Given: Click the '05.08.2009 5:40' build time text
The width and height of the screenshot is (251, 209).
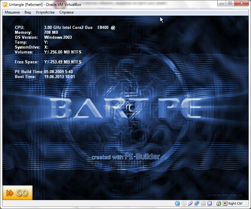Looking at the screenshot, I should tap(58, 72).
